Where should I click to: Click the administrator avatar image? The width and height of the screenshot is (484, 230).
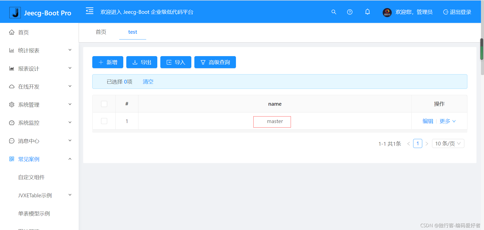(387, 12)
